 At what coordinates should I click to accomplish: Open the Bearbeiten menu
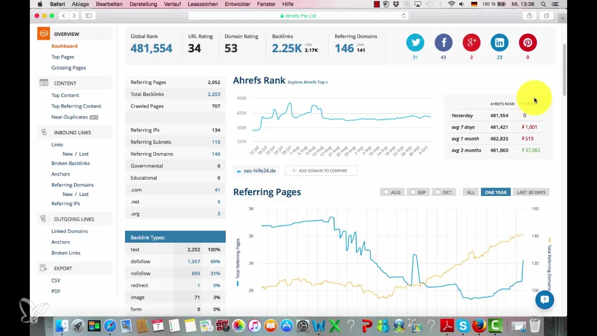coord(109,4)
